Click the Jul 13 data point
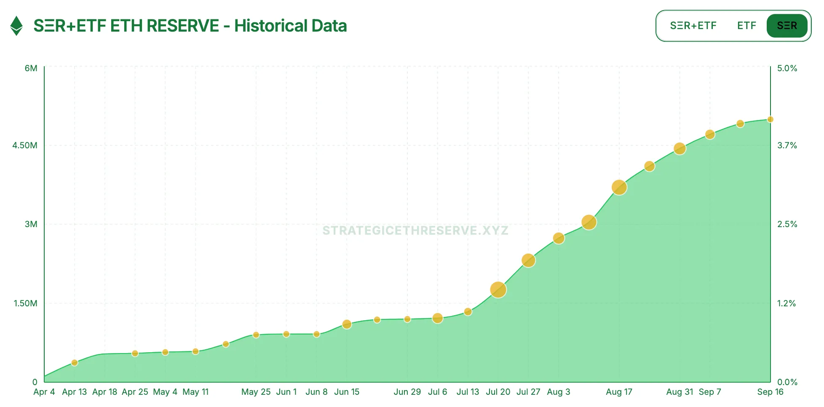Image resolution: width=824 pixels, height=407 pixels. 468,312
